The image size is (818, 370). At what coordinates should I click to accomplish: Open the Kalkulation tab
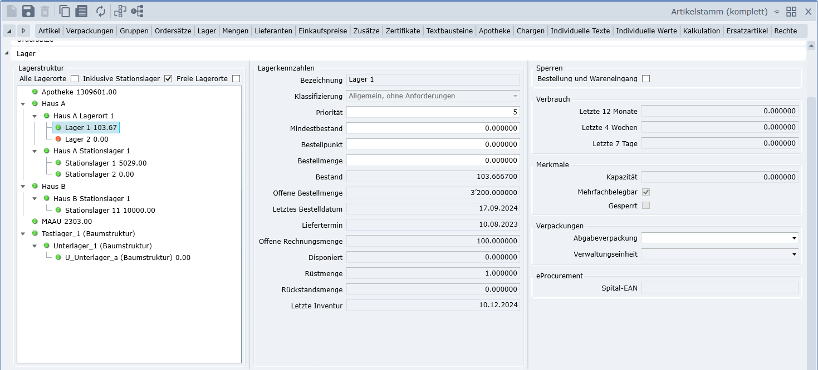click(701, 31)
